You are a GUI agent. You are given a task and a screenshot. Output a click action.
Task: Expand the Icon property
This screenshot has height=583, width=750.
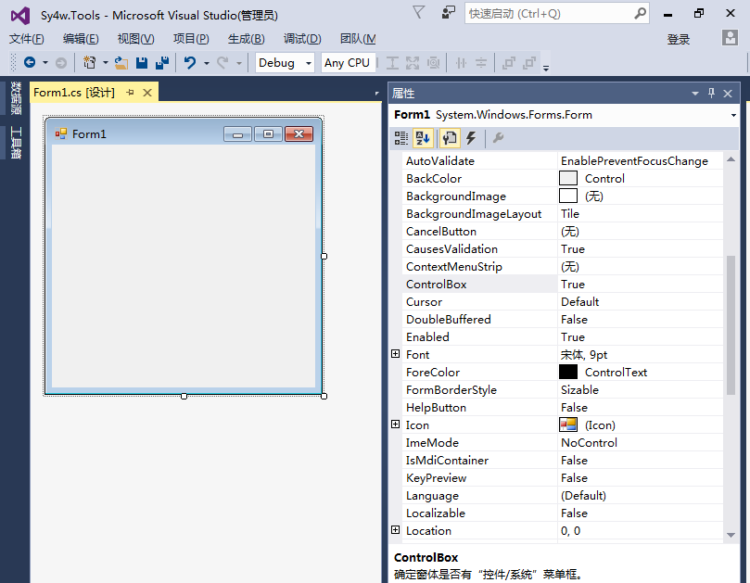[395, 425]
